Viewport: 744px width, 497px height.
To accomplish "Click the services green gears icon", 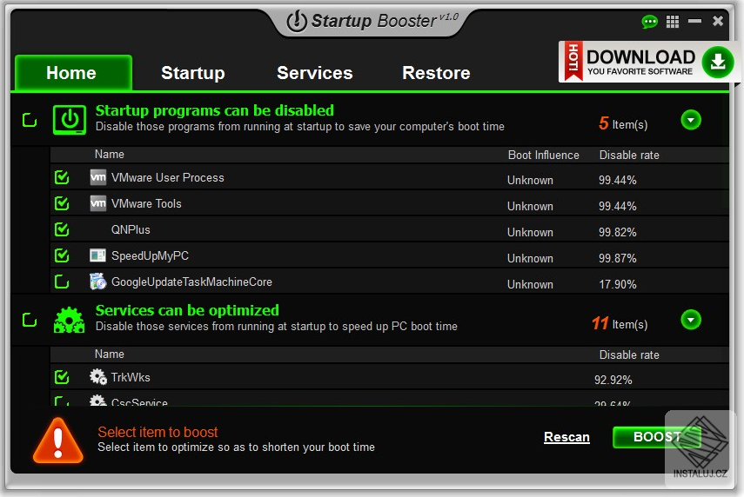I will click(70, 321).
